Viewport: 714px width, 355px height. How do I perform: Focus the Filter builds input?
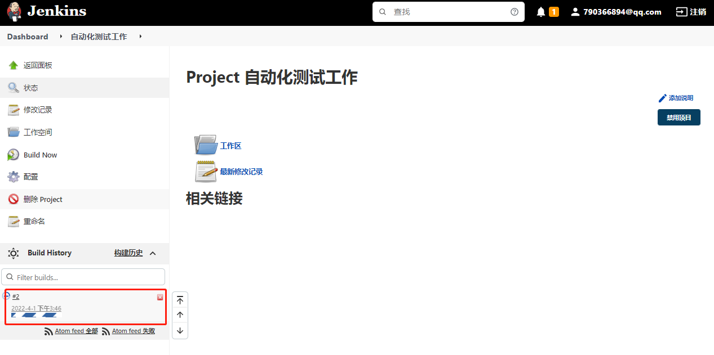pyautogui.click(x=83, y=277)
